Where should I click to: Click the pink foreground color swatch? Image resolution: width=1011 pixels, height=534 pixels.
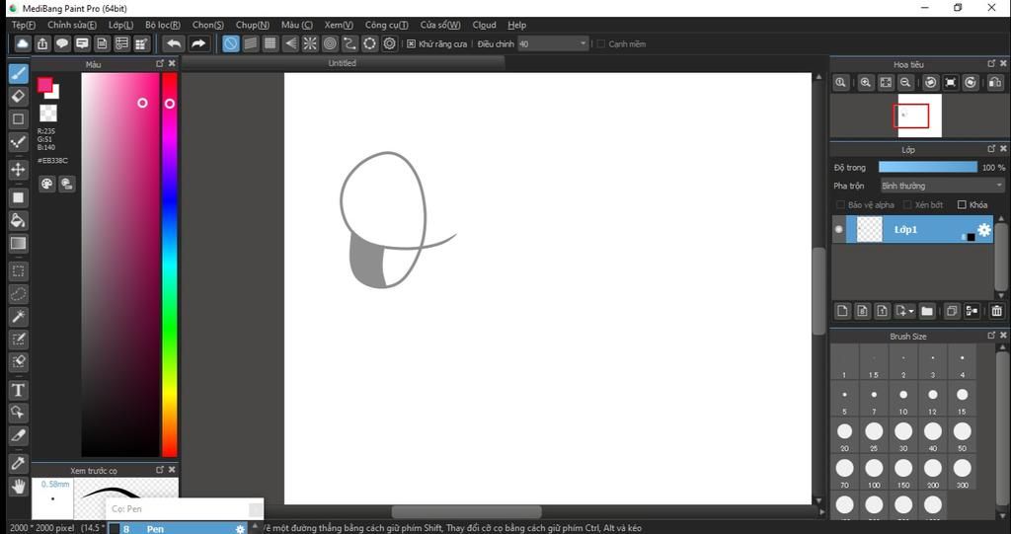44,85
